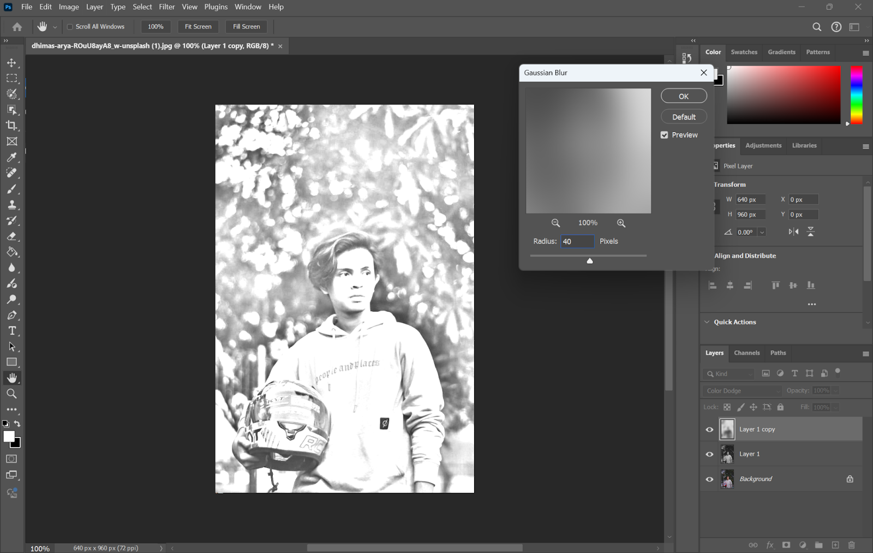Open the Hand tool preset dropdown
Viewport: 873px width, 553px height.
pyautogui.click(x=55, y=27)
